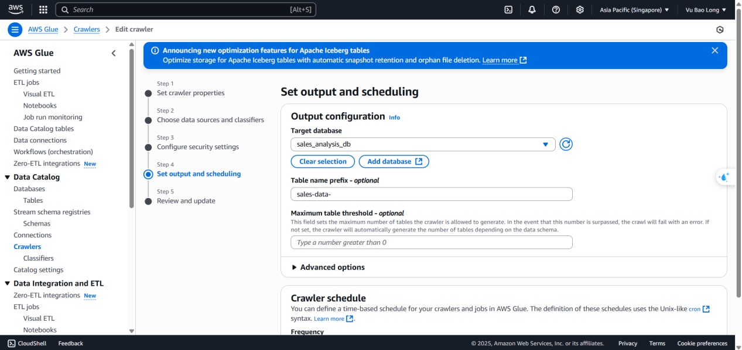Select Step 4 Set output and scheduling
742x350 pixels.
pos(199,174)
